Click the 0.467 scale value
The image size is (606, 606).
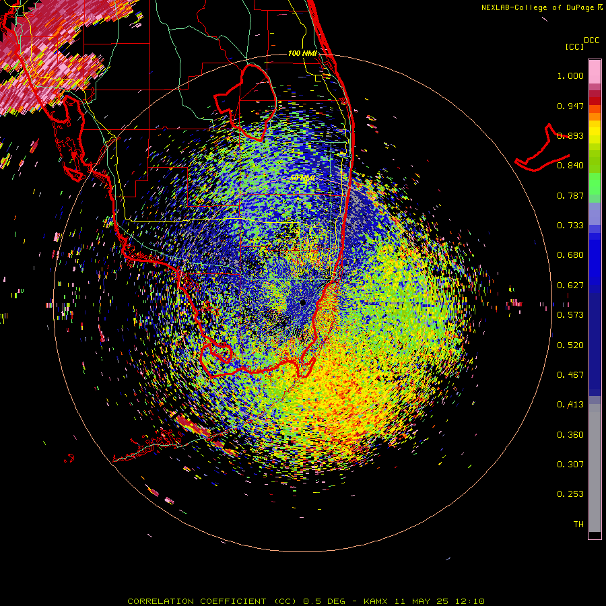pyautogui.click(x=570, y=375)
